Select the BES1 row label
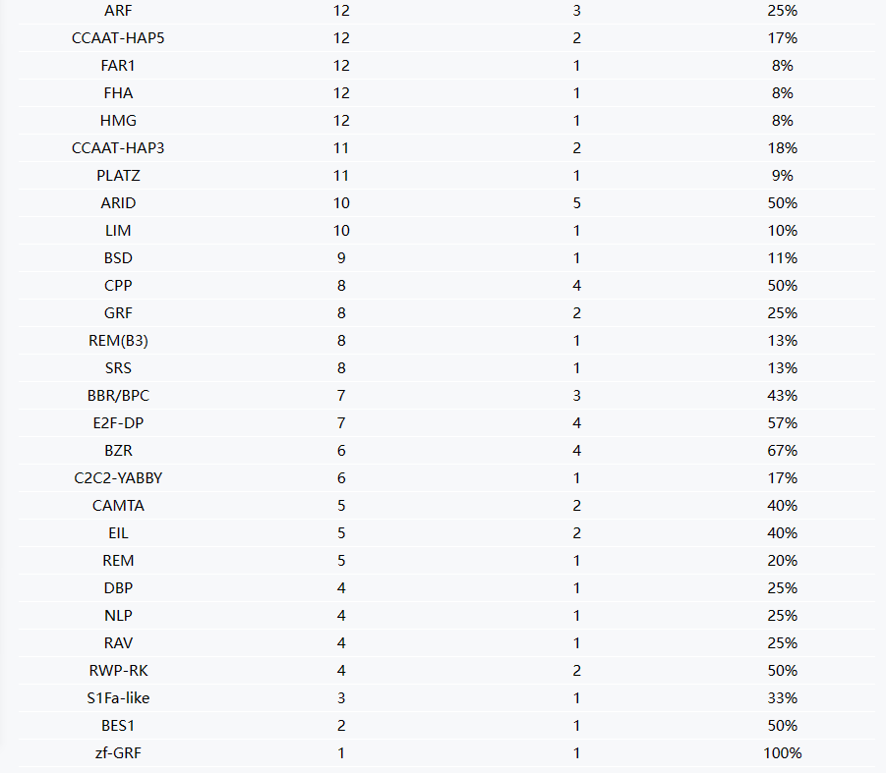The image size is (886, 773). coord(118,726)
